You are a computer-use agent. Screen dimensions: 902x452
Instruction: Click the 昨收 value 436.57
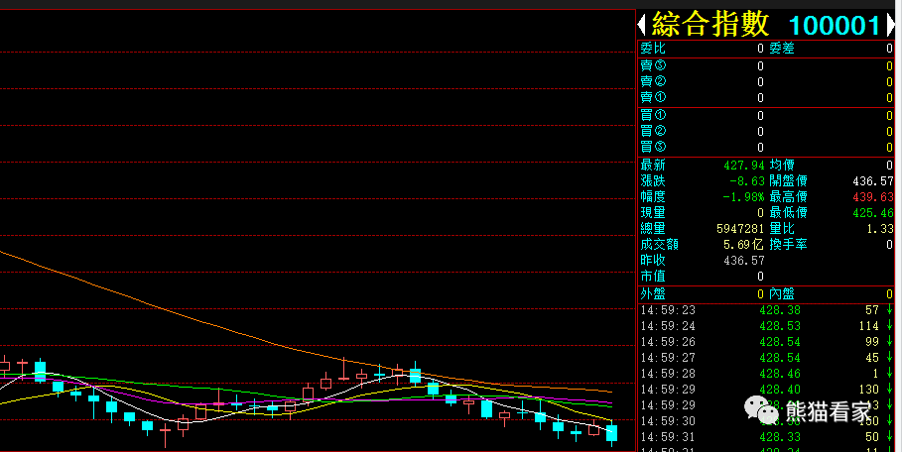coord(744,261)
